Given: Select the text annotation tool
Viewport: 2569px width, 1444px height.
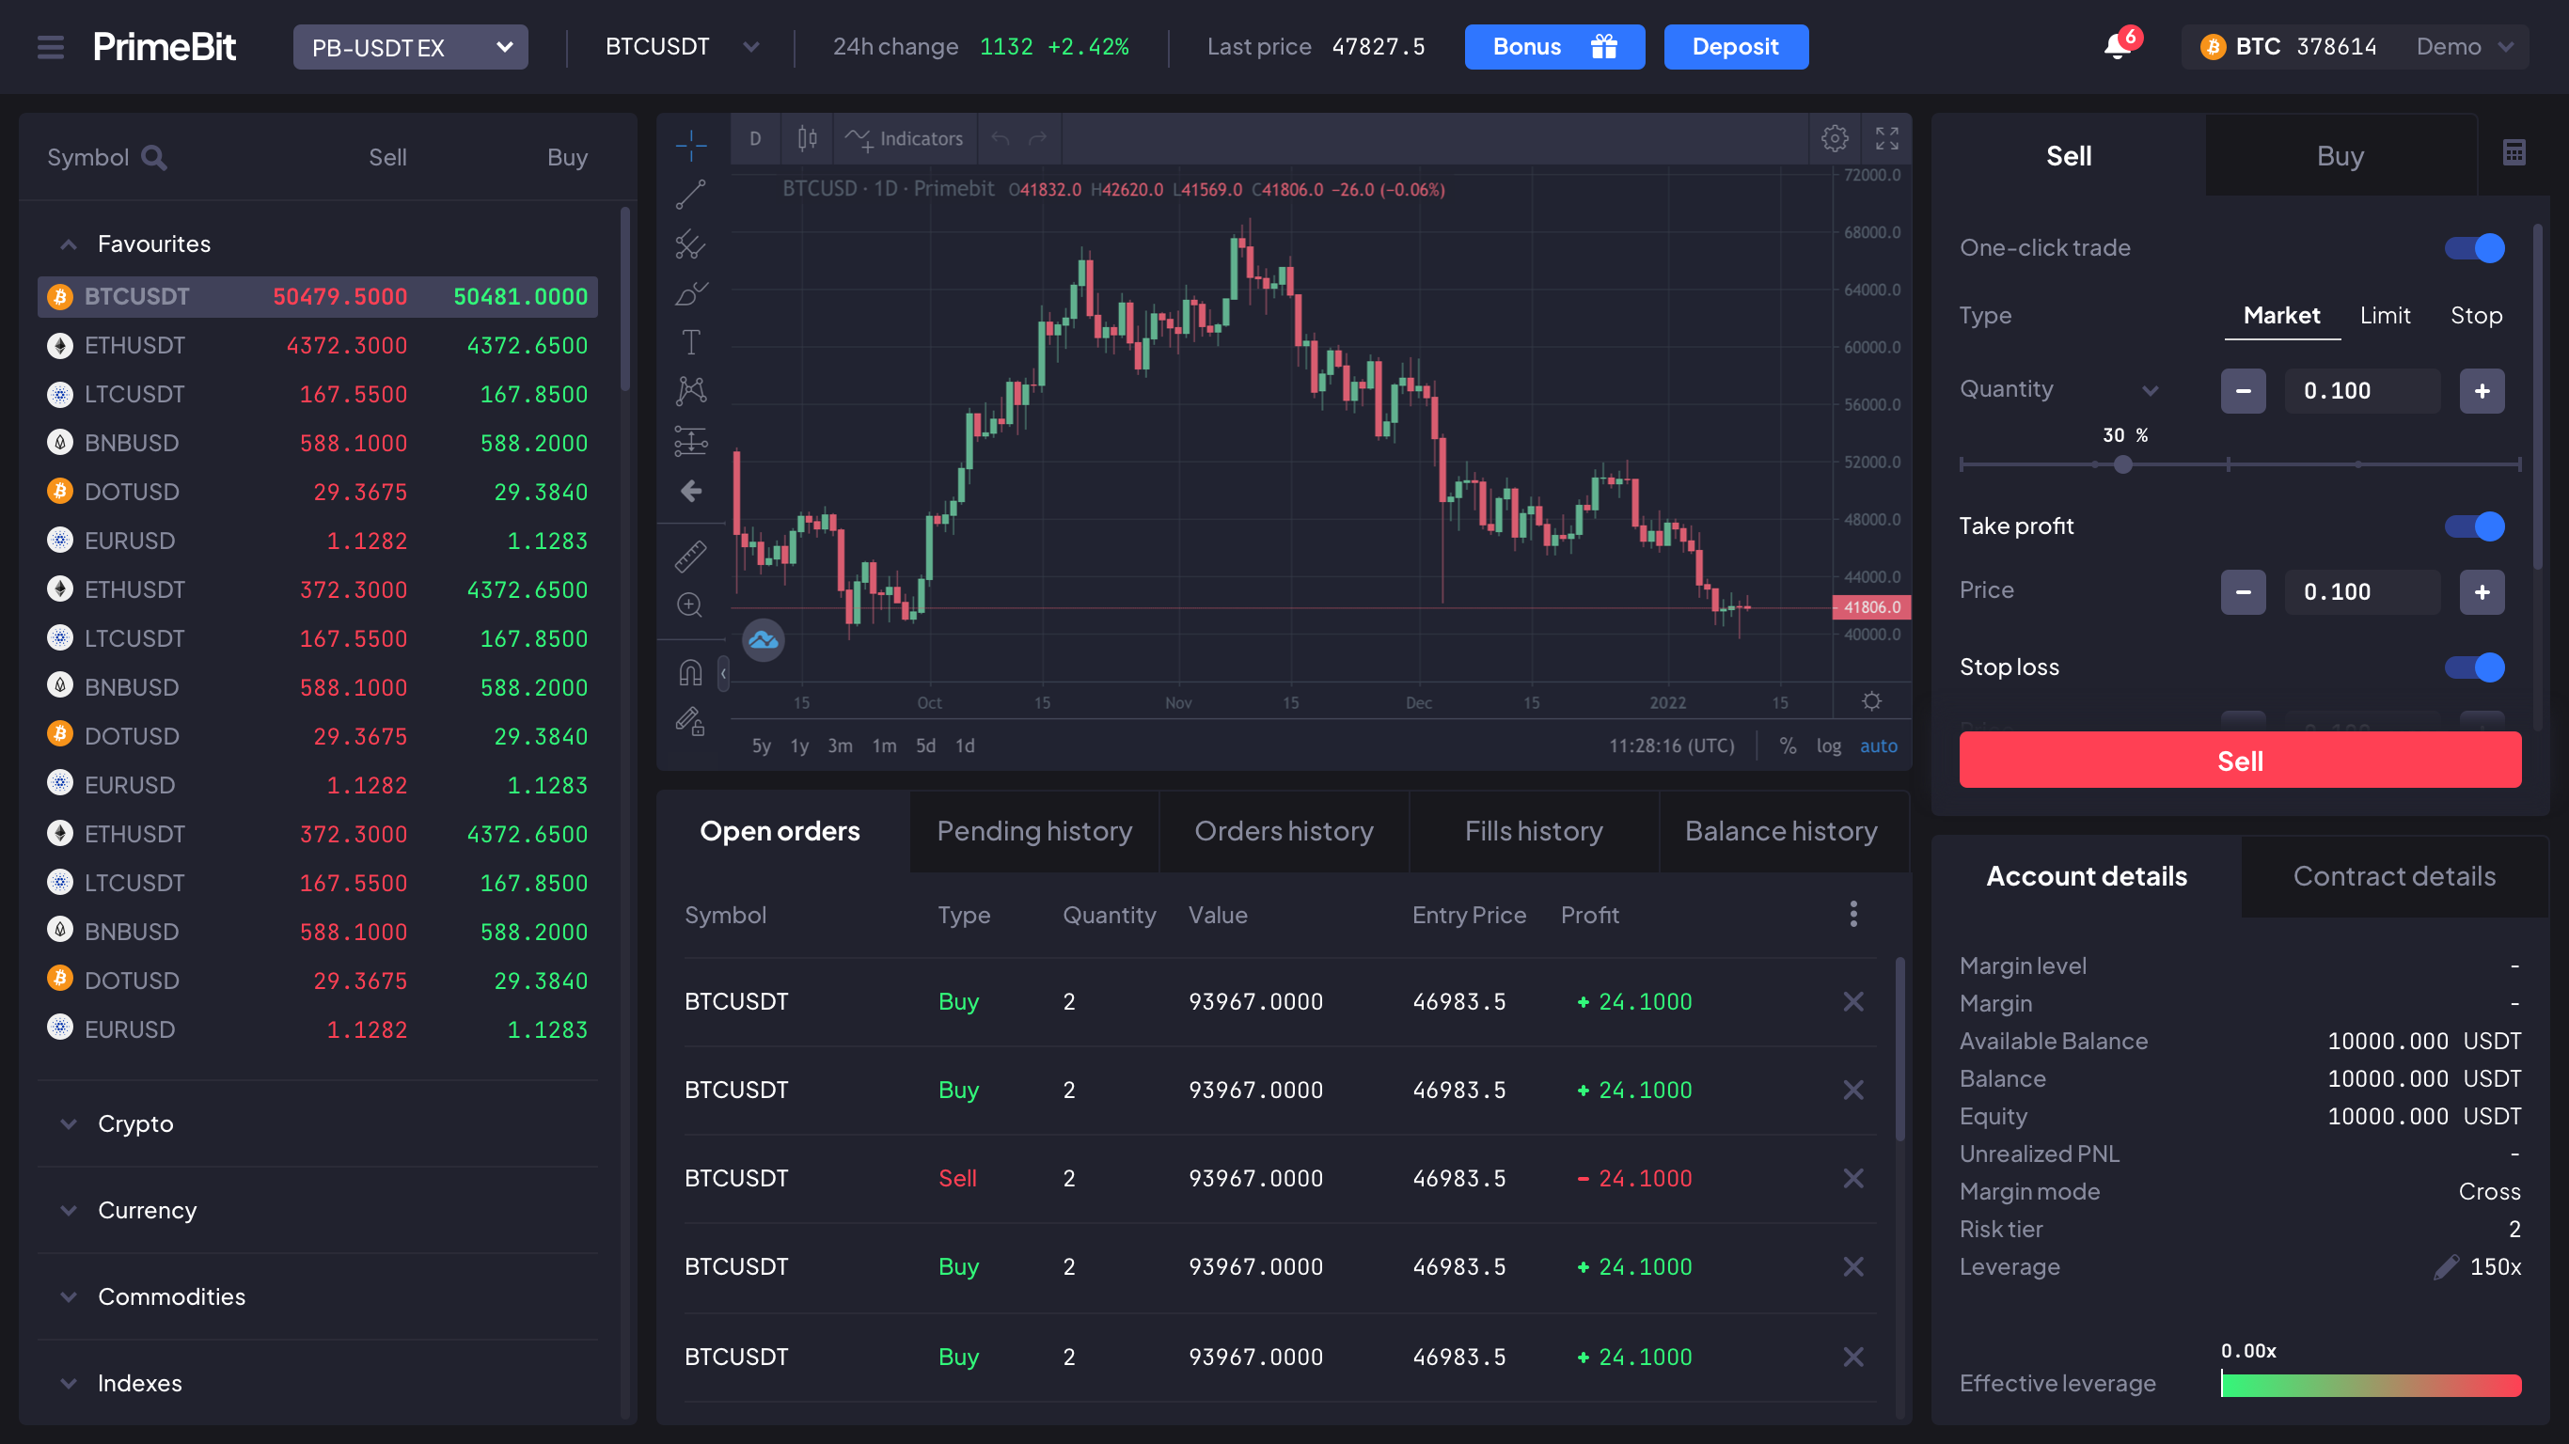Looking at the screenshot, I should point(690,342).
